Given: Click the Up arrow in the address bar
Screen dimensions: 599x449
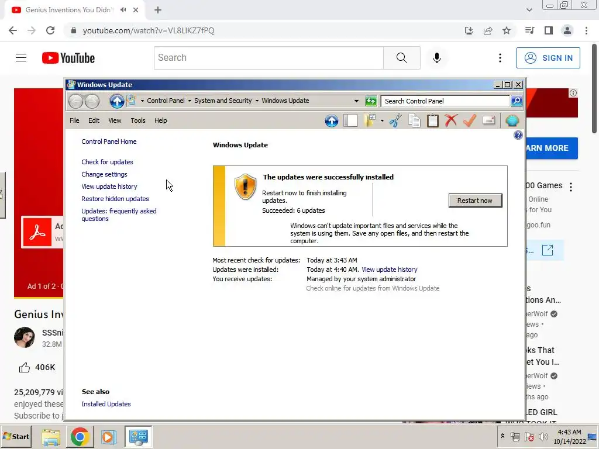Looking at the screenshot, I should click(117, 101).
